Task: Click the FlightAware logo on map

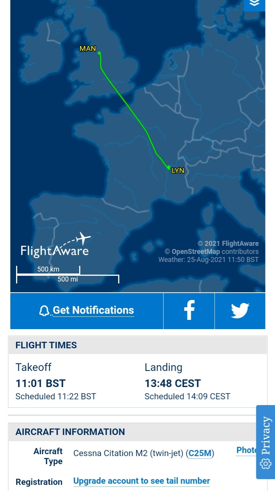Action: 55,245
